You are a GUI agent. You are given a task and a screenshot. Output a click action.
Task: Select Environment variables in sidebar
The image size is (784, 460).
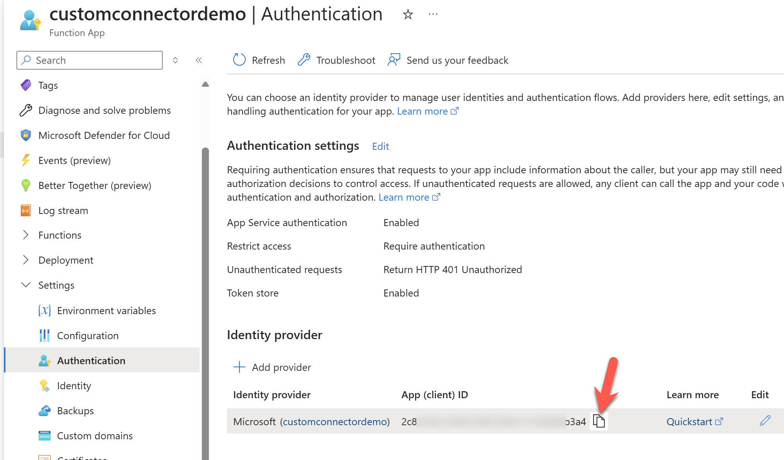106,310
